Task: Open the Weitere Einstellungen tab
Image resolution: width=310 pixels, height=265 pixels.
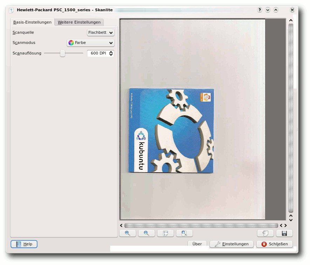Action: [x=79, y=22]
